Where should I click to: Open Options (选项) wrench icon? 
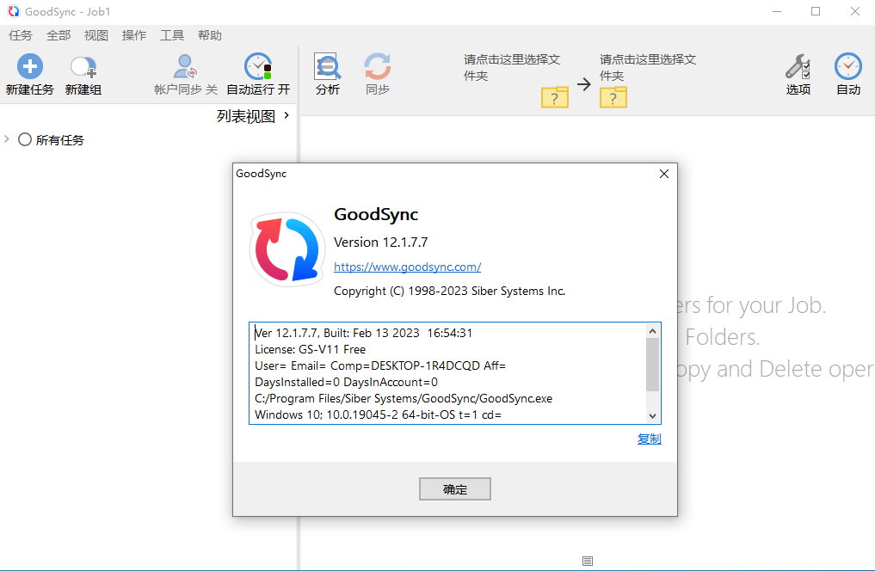[798, 66]
